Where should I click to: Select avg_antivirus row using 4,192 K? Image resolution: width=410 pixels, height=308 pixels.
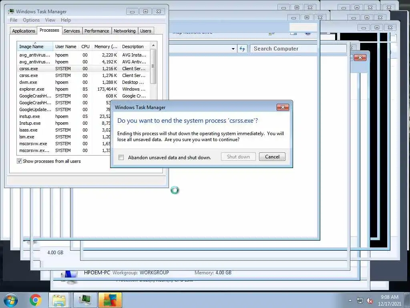pyautogui.click(x=83, y=62)
